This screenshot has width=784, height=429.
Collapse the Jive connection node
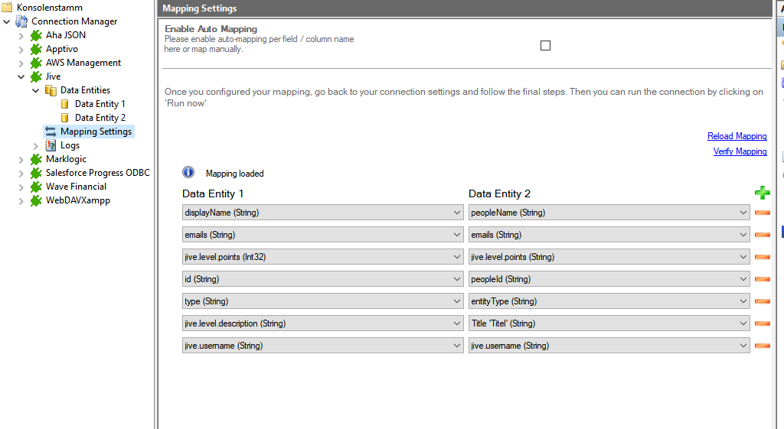21,76
